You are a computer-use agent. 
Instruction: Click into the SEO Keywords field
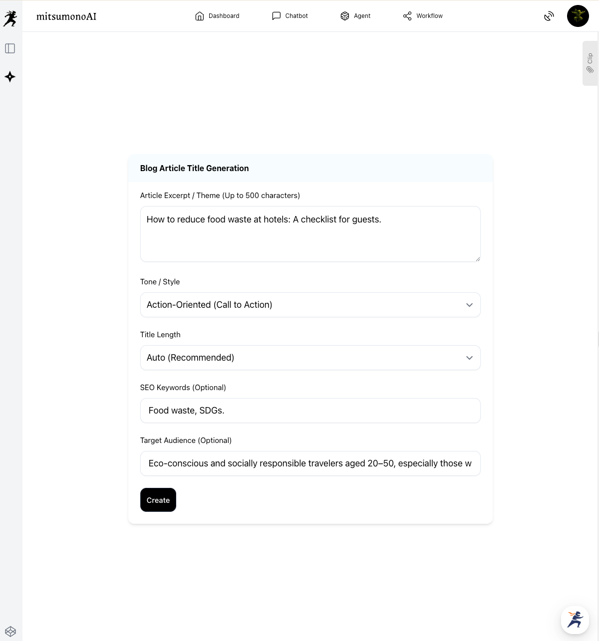(310, 411)
